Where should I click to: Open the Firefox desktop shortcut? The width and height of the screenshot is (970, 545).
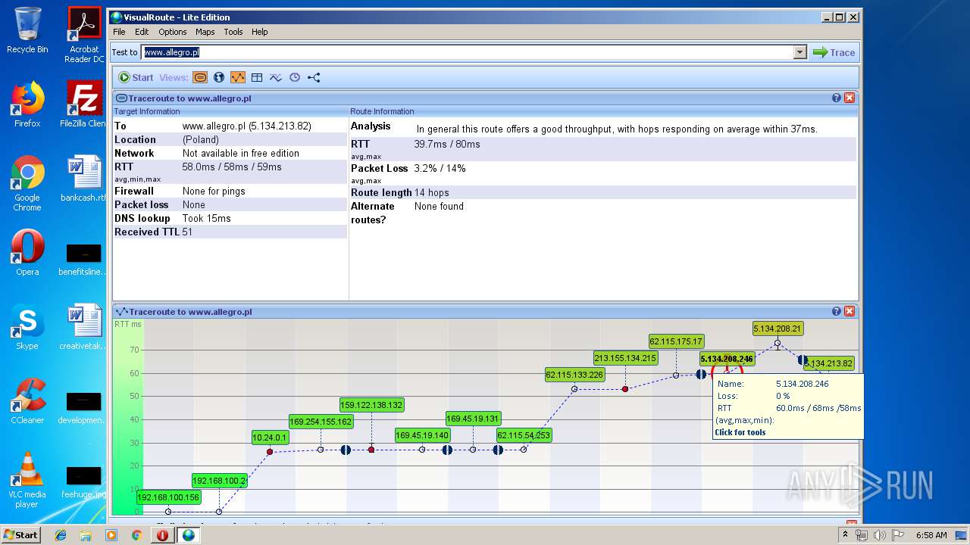point(27,104)
